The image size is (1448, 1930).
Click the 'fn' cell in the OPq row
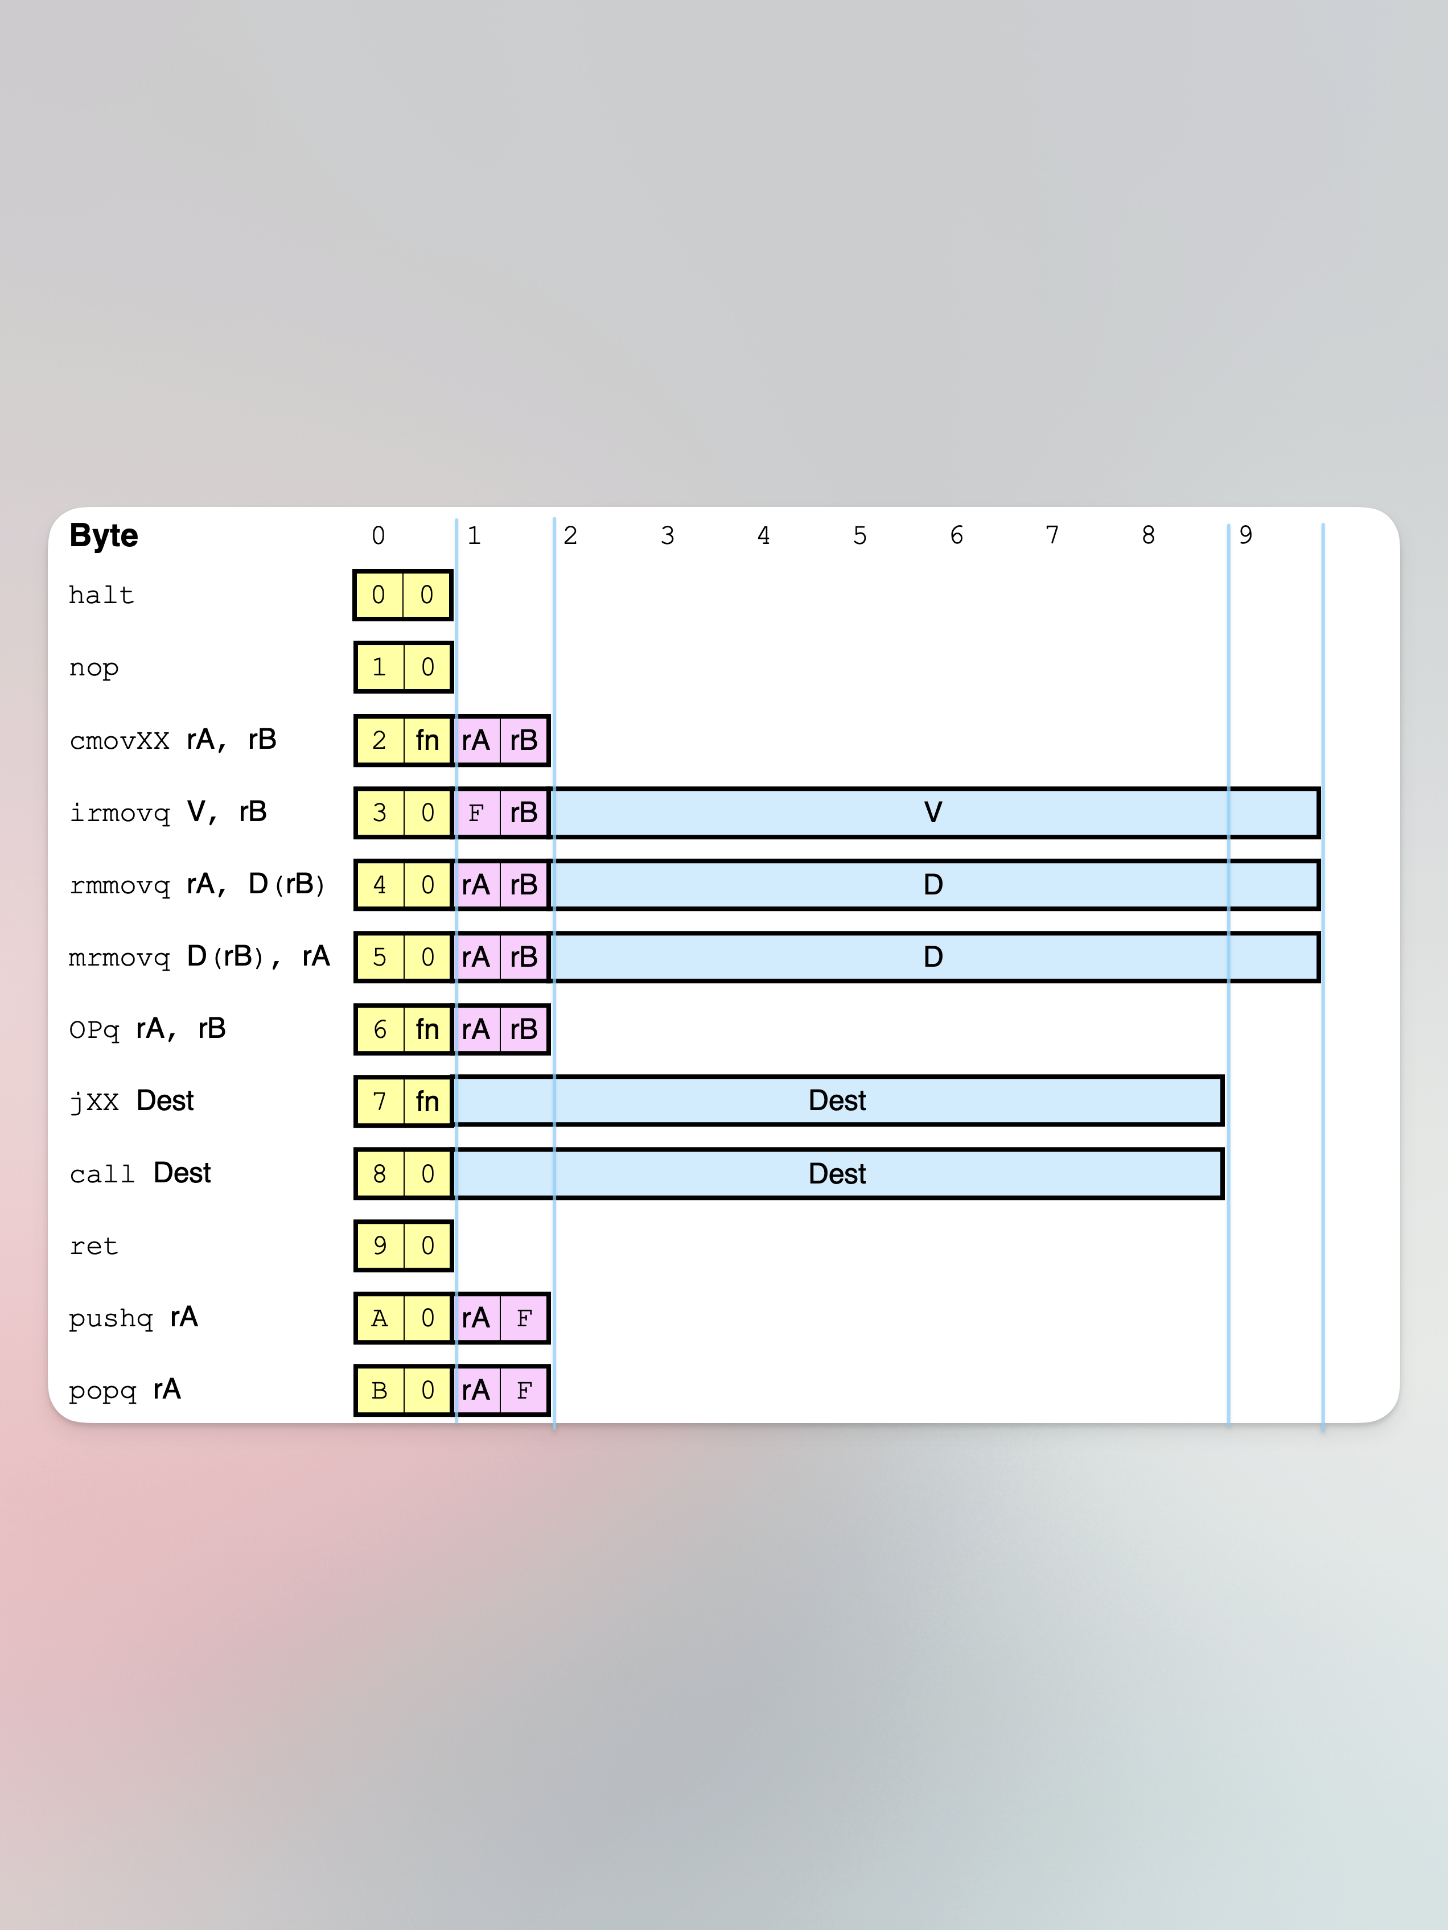point(427,1029)
